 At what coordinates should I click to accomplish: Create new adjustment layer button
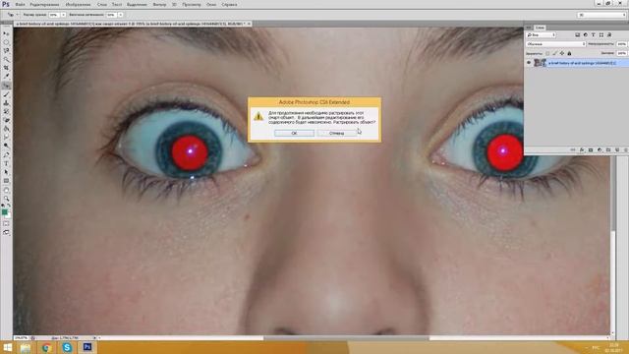coord(600,150)
